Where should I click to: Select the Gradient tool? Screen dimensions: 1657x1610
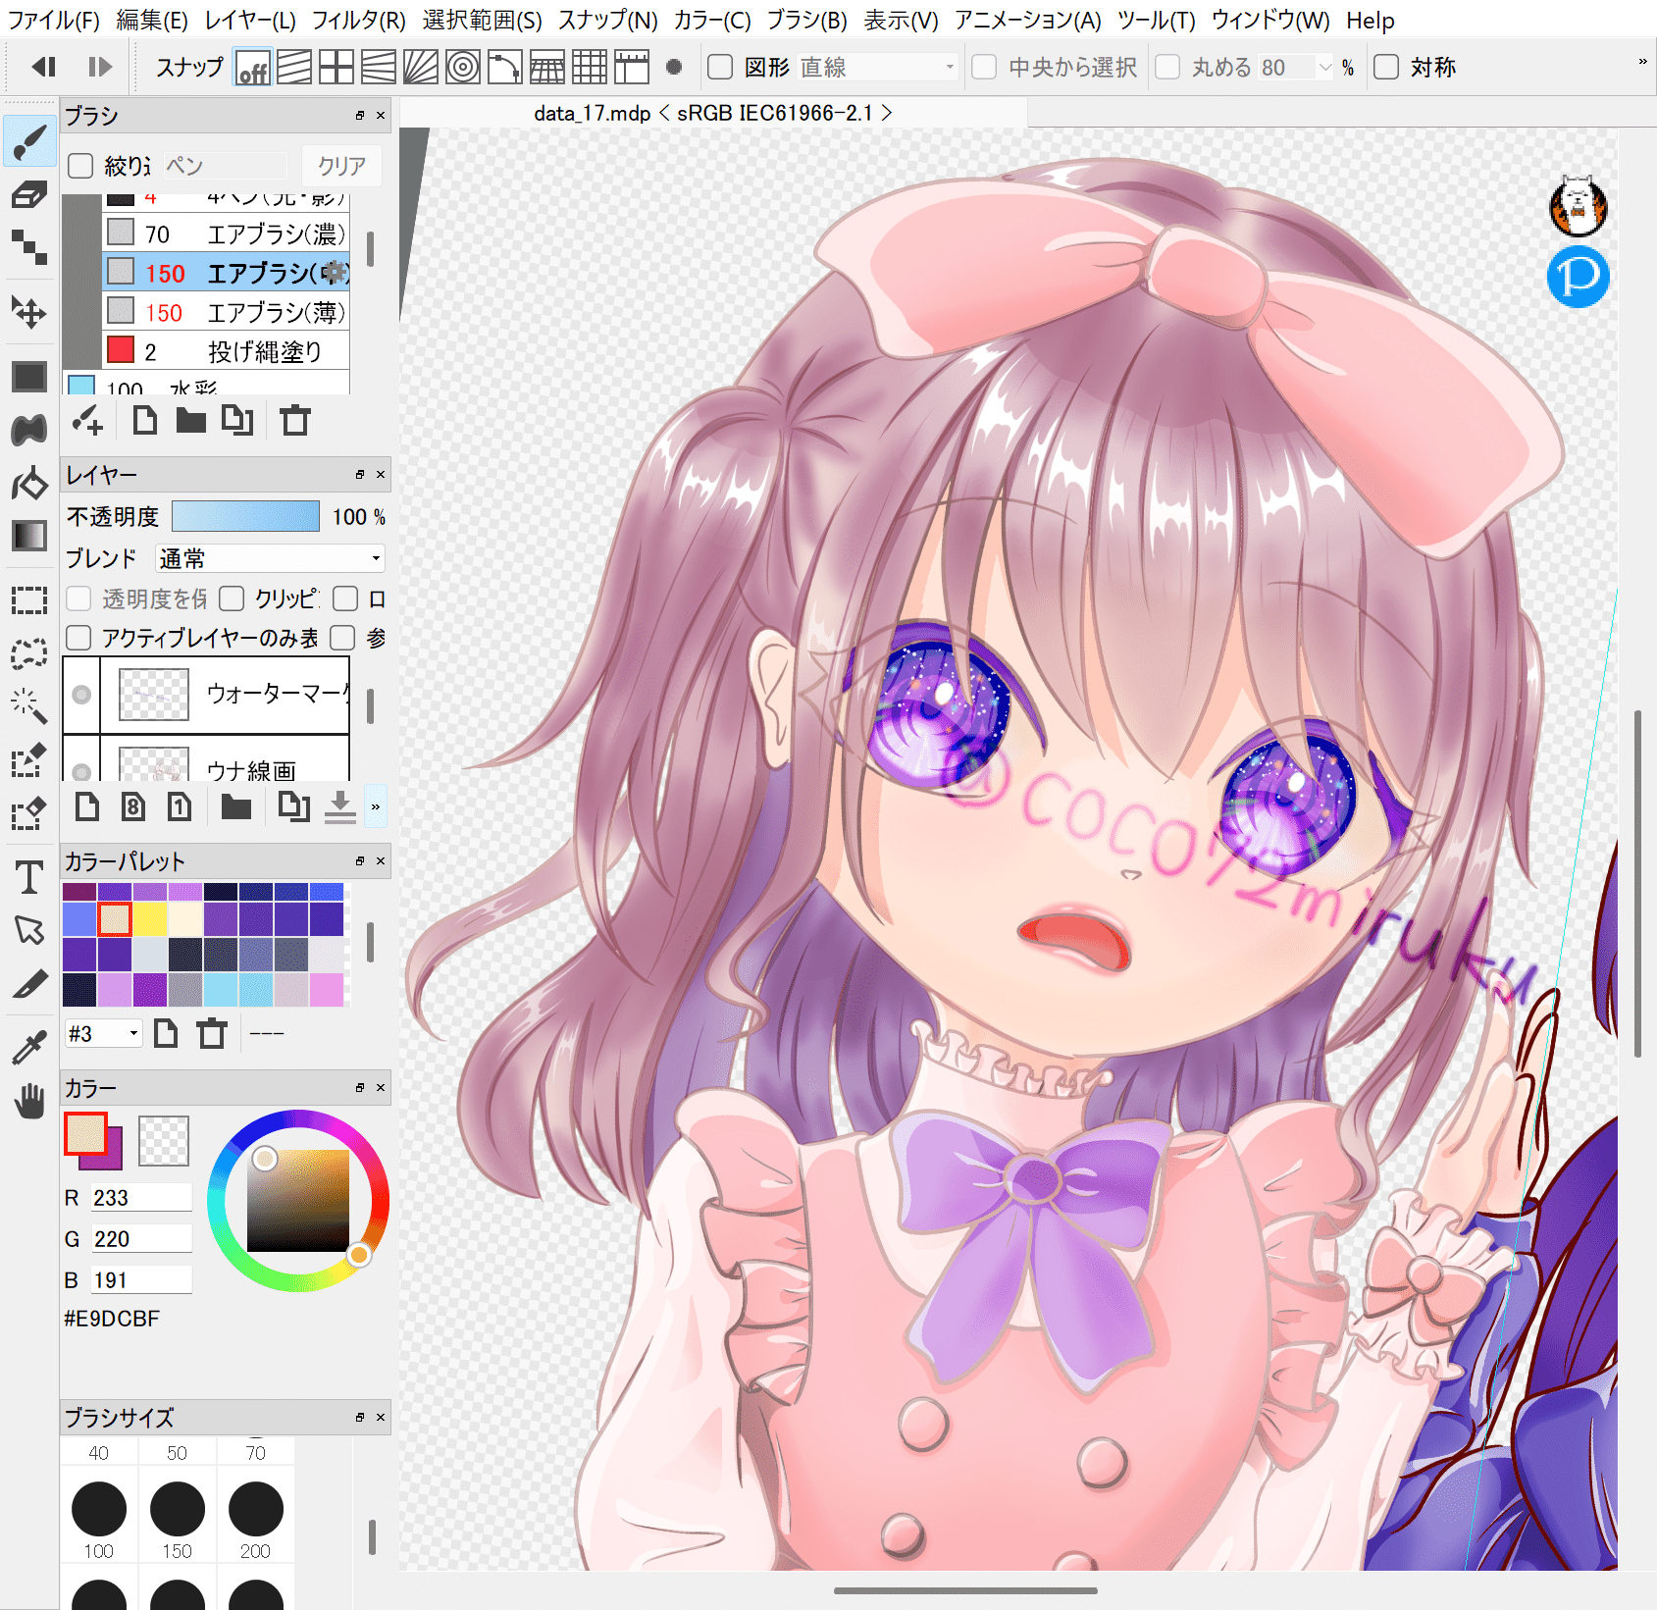[29, 536]
